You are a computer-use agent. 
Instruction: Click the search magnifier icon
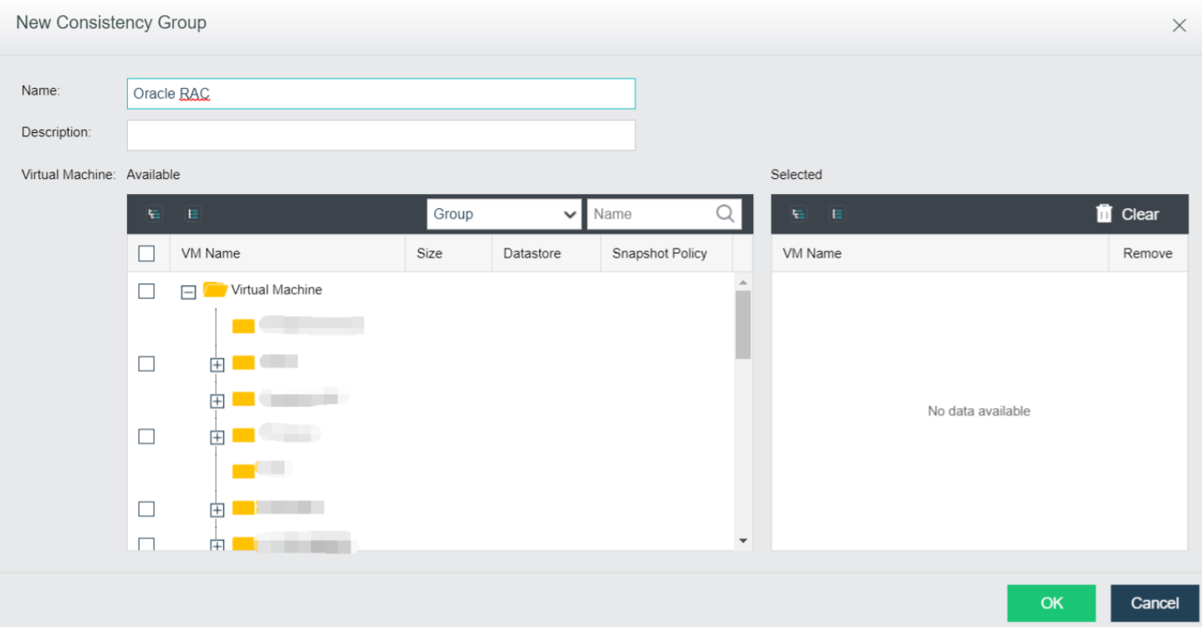(x=726, y=213)
